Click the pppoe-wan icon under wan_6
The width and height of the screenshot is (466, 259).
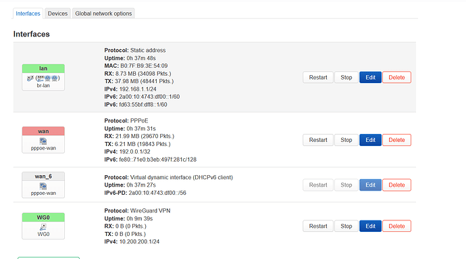(x=43, y=186)
